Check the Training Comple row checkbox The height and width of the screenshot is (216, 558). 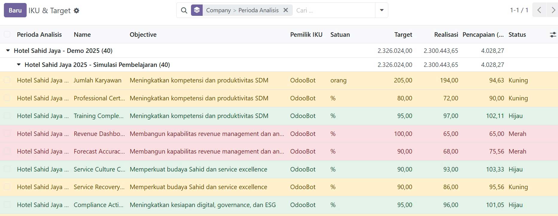(x=7, y=116)
